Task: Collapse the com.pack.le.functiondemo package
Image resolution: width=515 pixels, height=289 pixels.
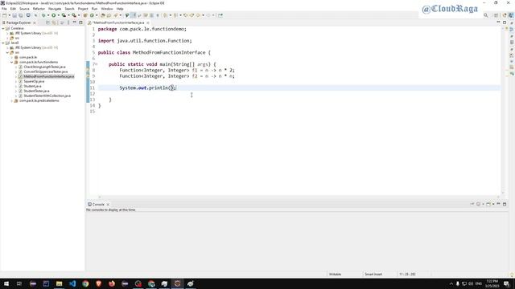Action: (12, 62)
